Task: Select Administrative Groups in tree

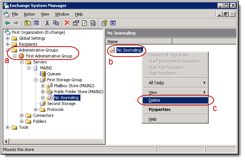Action: tap(39, 50)
